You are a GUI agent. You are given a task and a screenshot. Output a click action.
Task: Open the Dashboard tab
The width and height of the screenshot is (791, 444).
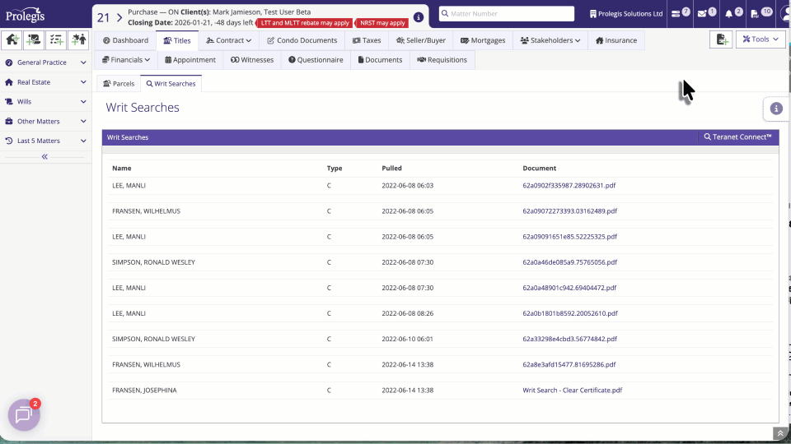tap(125, 40)
